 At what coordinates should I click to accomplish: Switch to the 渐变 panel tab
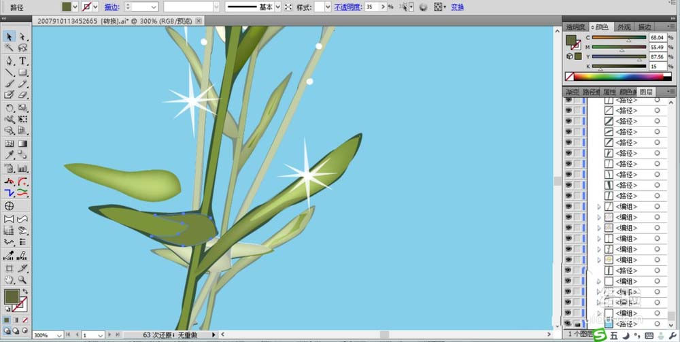[572, 92]
